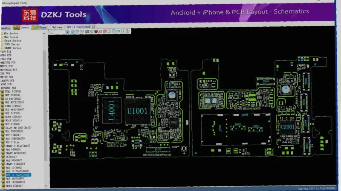Click the circular clock icon in toolbar
341x191 pixels.
127,31
